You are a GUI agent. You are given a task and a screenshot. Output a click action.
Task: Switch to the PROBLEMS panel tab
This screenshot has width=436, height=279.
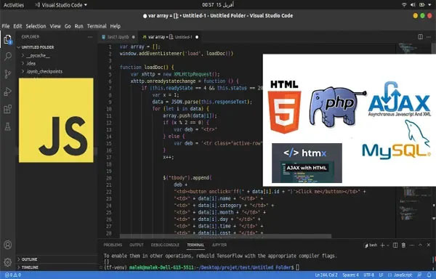pyautogui.click(x=113, y=245)
